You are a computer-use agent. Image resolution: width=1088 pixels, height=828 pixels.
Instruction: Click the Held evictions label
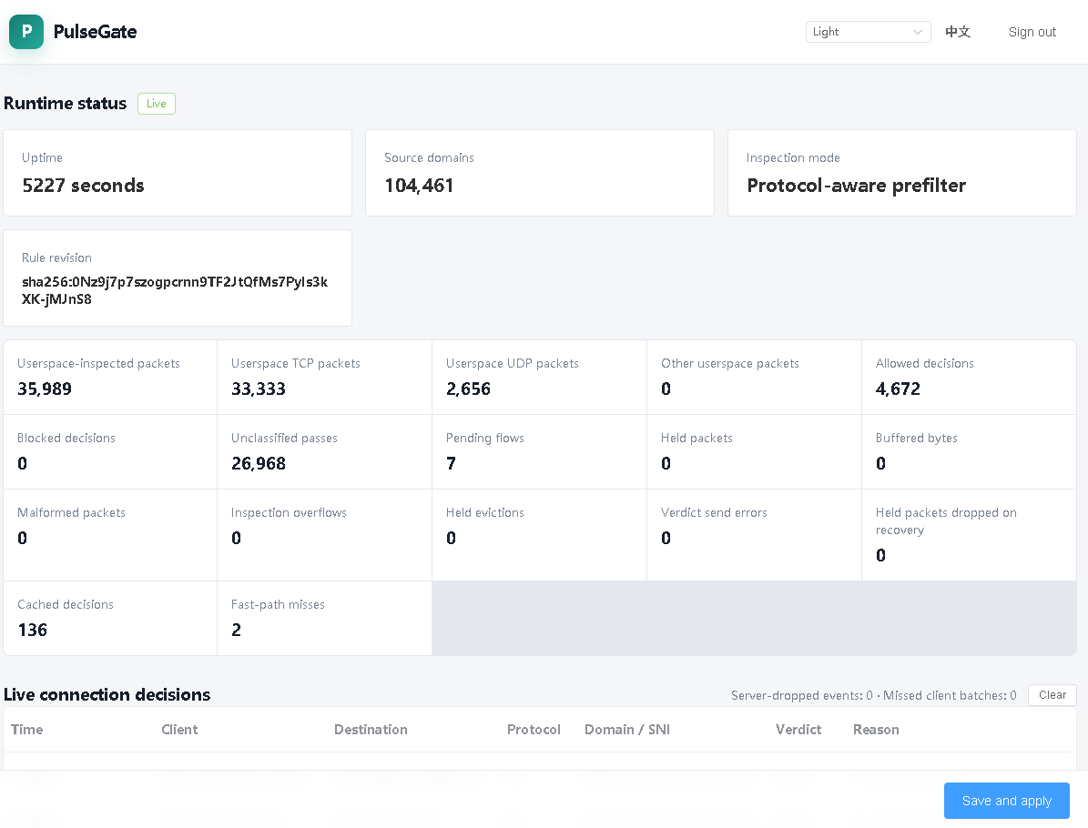[x=485, y=512]
